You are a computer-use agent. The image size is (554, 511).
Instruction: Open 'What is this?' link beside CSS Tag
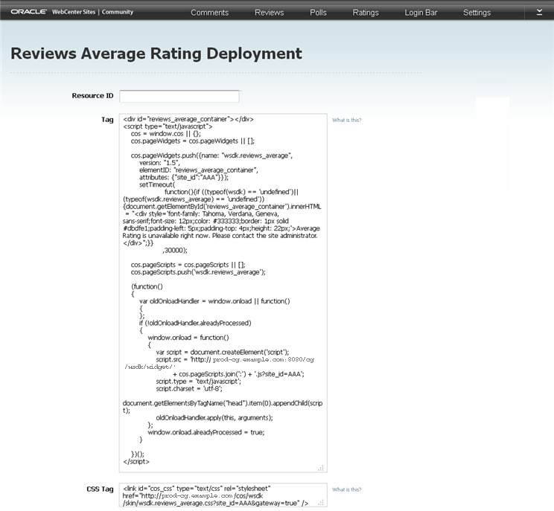pos(346,489)
